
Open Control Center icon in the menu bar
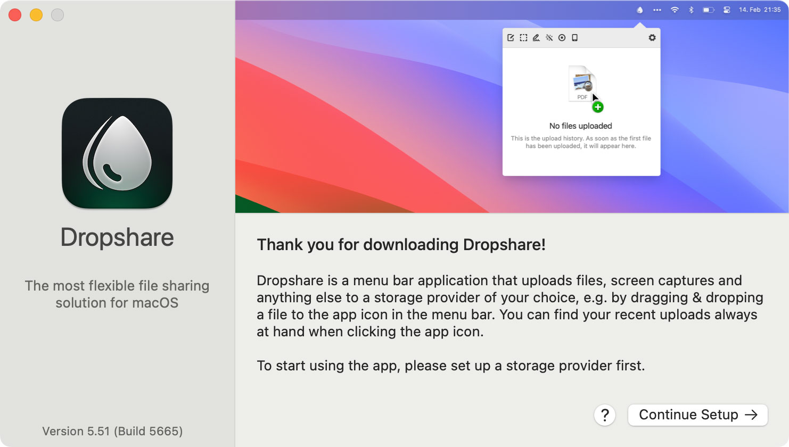[x=727, y=10]
